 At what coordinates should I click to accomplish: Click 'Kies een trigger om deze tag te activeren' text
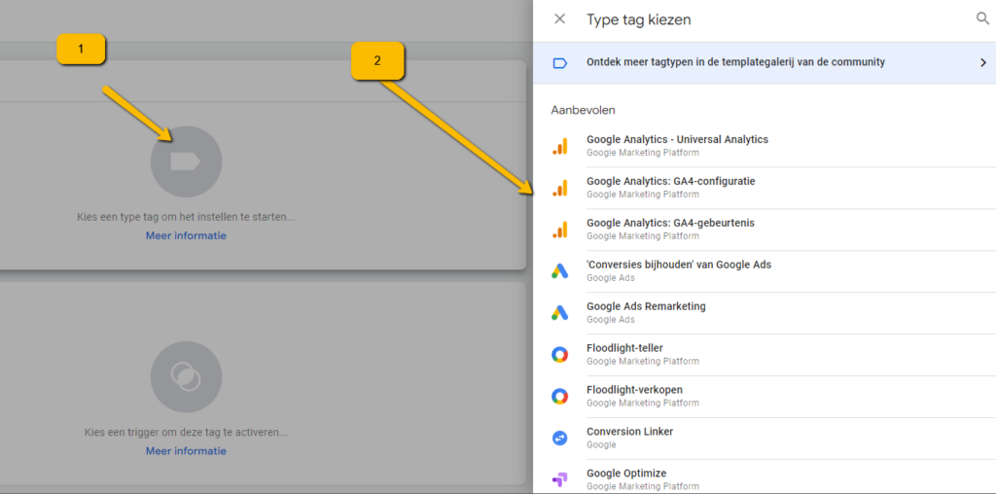[186, 433]
